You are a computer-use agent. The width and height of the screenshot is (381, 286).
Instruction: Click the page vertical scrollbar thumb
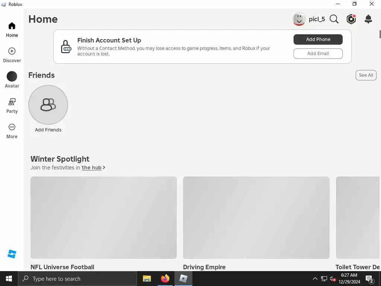380,34
